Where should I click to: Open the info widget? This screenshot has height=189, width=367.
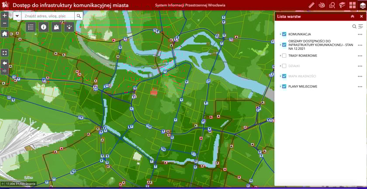(43, 27)
